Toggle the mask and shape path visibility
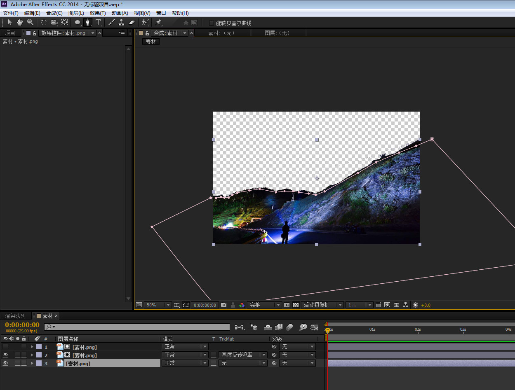Viewport: 515px width, 390px height. coord(186,305)
